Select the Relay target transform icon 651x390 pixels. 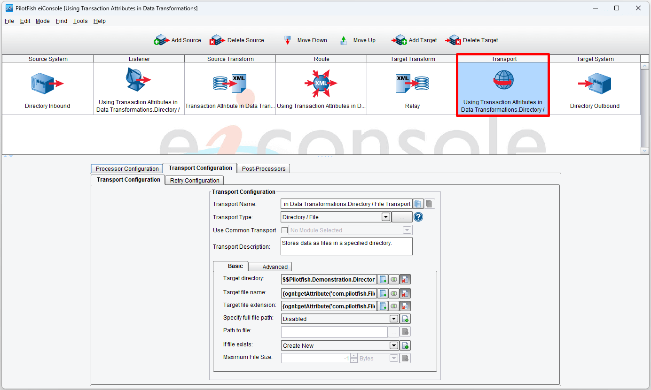click(x=412, y=83)
